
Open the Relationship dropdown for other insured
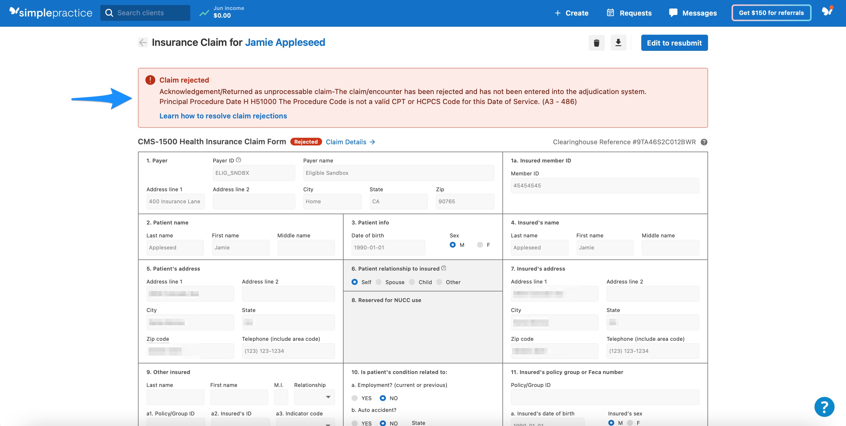pyautogui.click(x=315, y=397)
